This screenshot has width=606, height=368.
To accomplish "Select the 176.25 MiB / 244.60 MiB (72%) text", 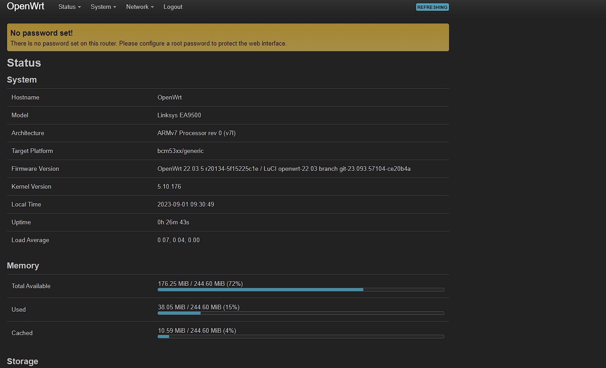I will pos(200,284).
